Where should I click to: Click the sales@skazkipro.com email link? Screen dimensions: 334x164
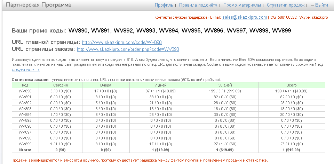[245, 17]
